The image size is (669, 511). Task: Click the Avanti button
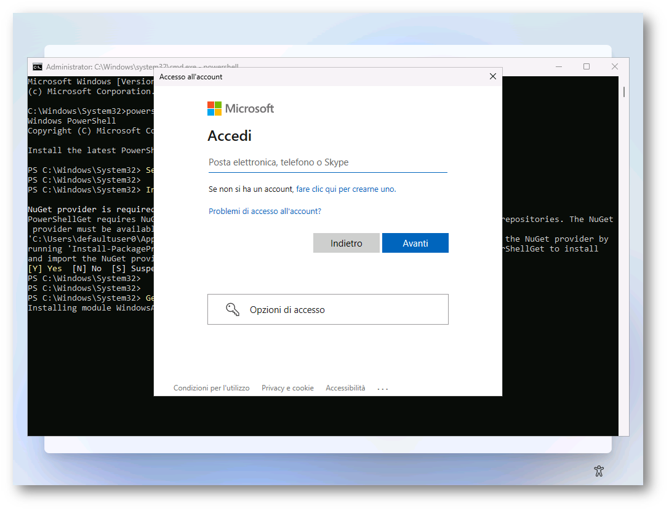pyautogui.click(x=415, y=243)
